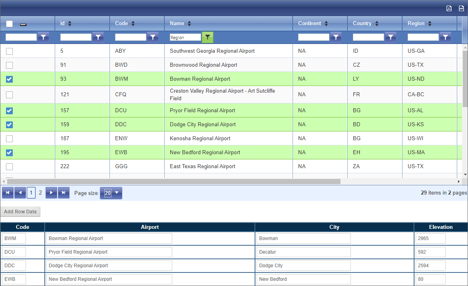Viewport: 468px width, 286px height.
Task: Click the horizontal scrollbar's right arrow
Action: pyautogui.click(x=459, y=181)
